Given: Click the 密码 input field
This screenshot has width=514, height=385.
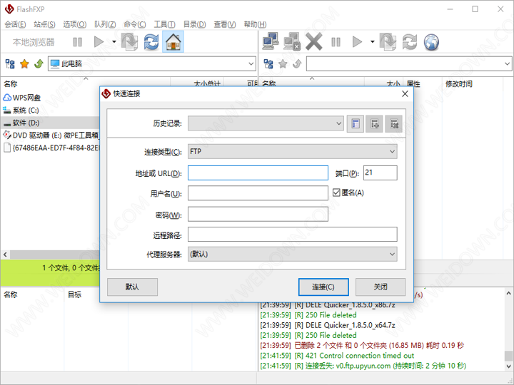Looking at the screenshot, I should [258, 214].
